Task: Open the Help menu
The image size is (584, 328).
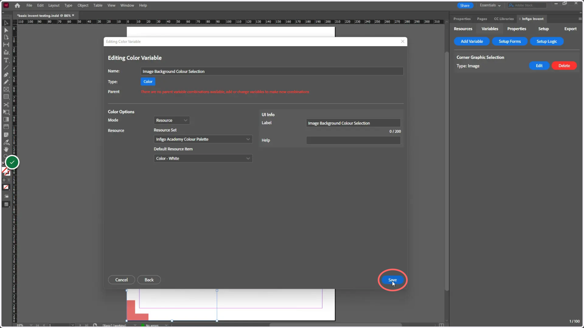Action: [143, 5]
